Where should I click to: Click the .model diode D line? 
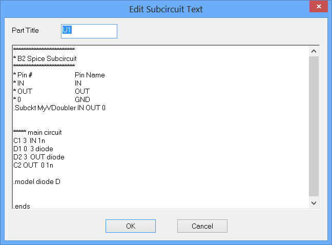[x=36, y=181]
